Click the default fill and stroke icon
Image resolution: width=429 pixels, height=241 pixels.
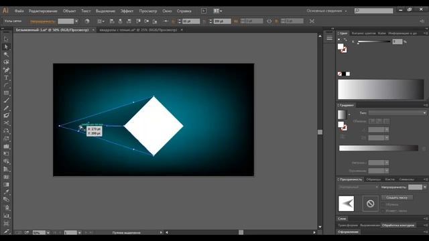click(340, 40)
